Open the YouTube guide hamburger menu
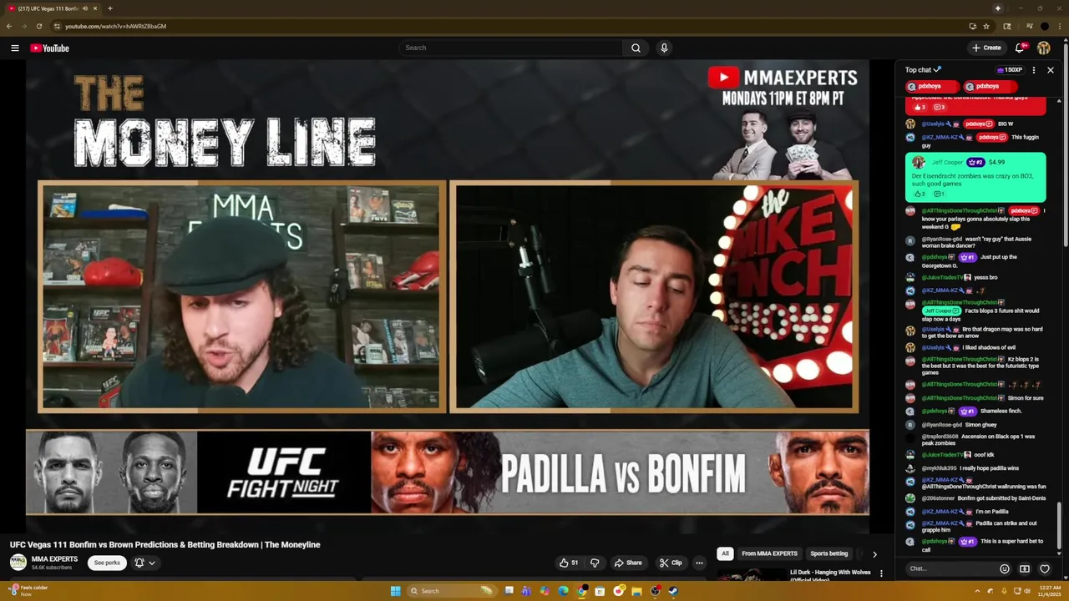 [14, 48]
